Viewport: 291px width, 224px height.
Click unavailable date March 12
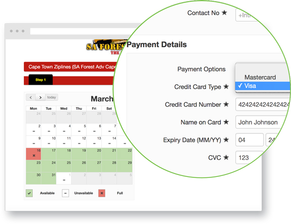click(79, 142)
